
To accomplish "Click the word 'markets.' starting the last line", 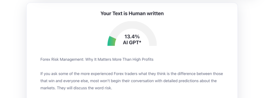I will (x=48, y=88).
